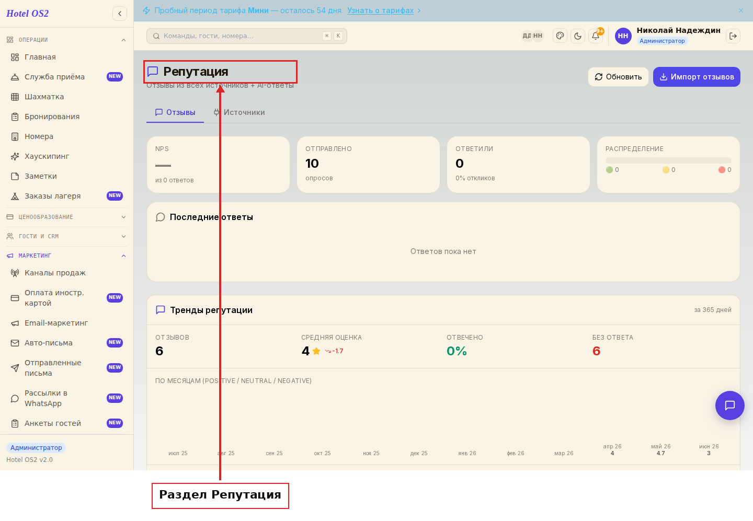Collapse the Операции sidebar group

[x=67, y=40]
